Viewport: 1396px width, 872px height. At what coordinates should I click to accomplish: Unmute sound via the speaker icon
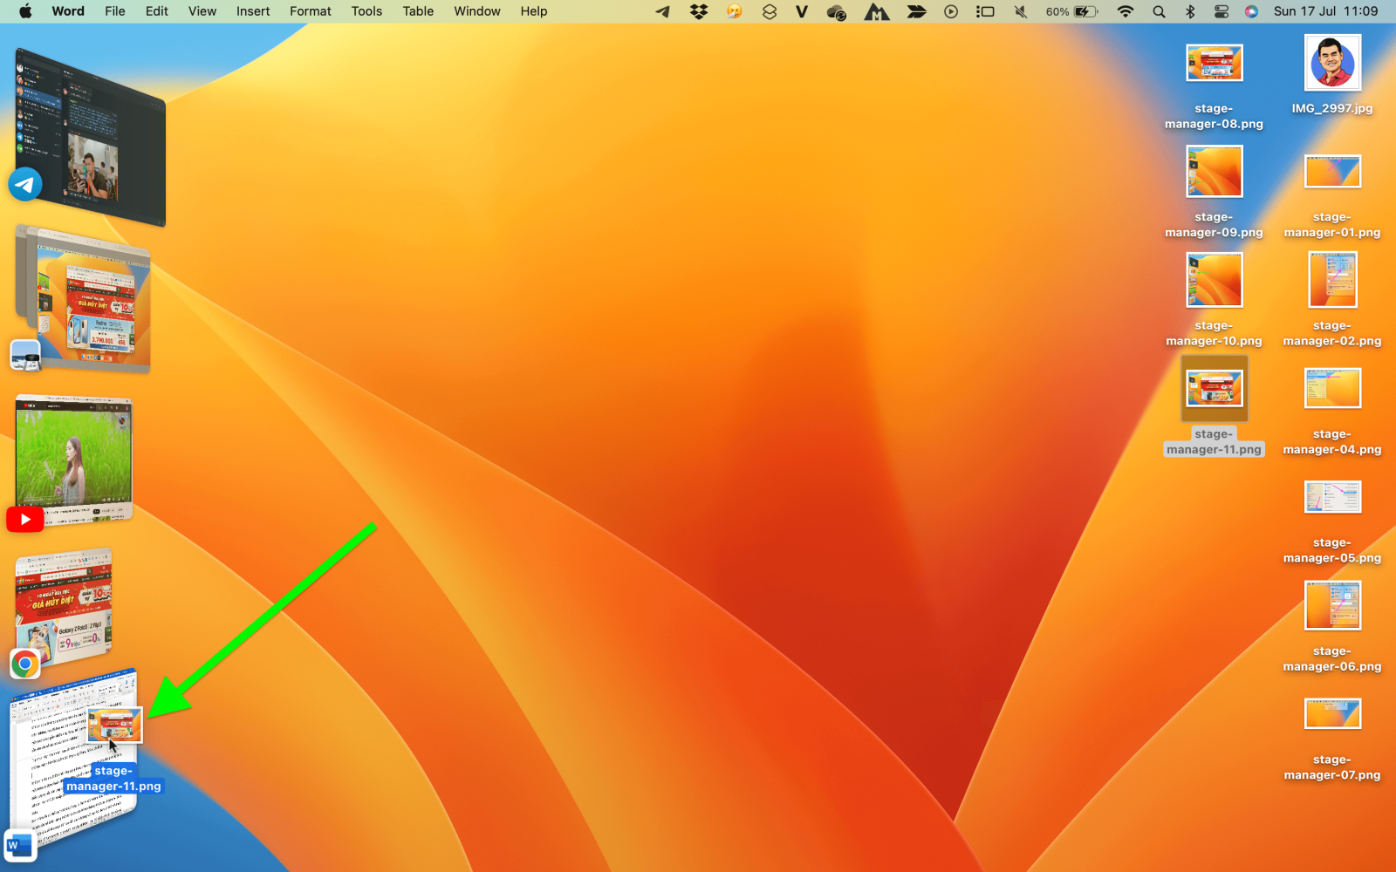[x=1019, y=11]
